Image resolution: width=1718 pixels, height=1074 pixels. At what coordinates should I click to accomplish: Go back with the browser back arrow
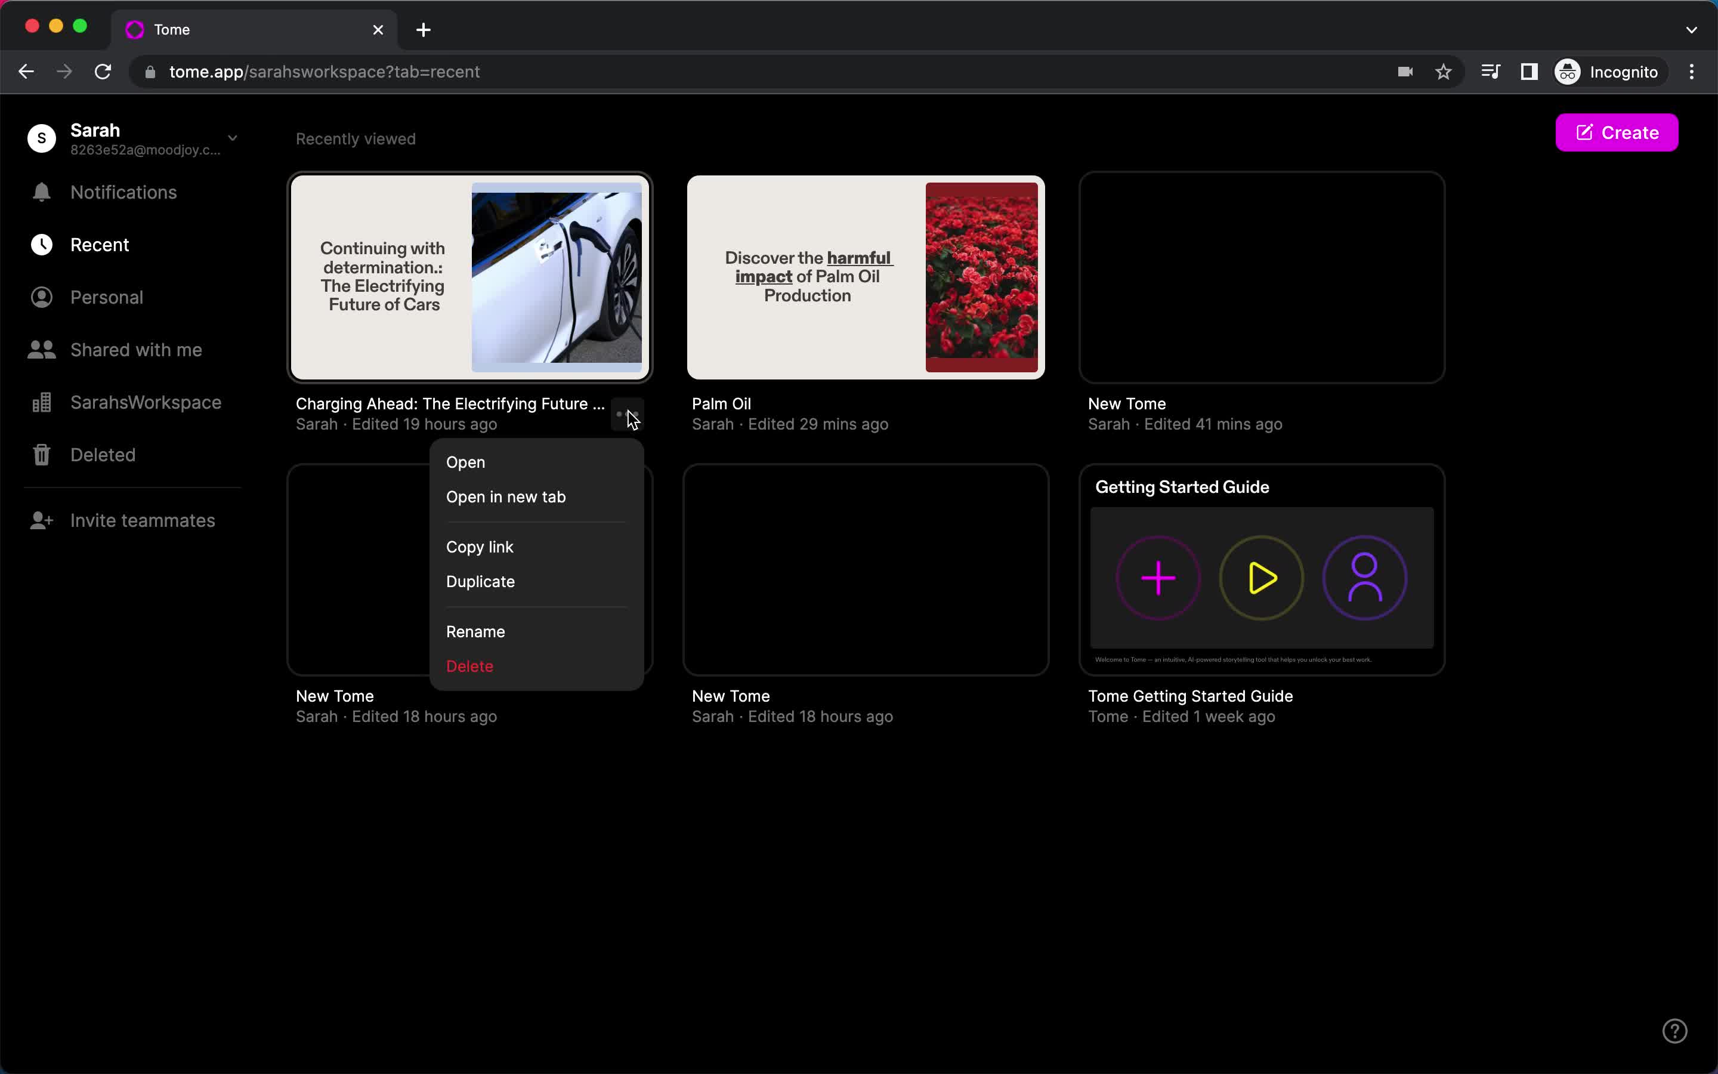pyautogui.click(x=26, y=72)
